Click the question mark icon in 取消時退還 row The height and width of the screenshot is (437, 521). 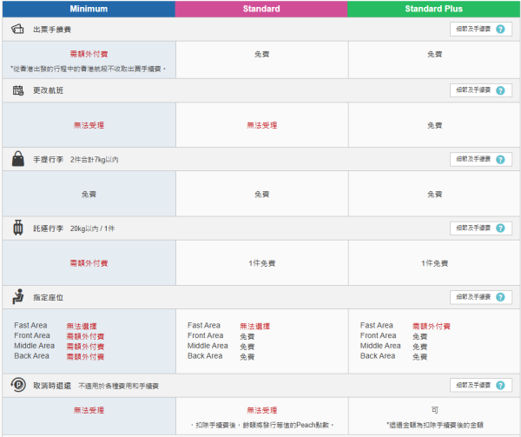click(500, 386)
